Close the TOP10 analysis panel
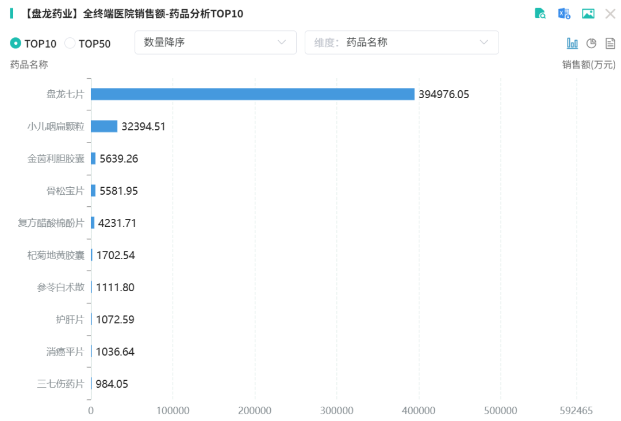This screenshot has width=621, height=421. (x=610, y=13)
